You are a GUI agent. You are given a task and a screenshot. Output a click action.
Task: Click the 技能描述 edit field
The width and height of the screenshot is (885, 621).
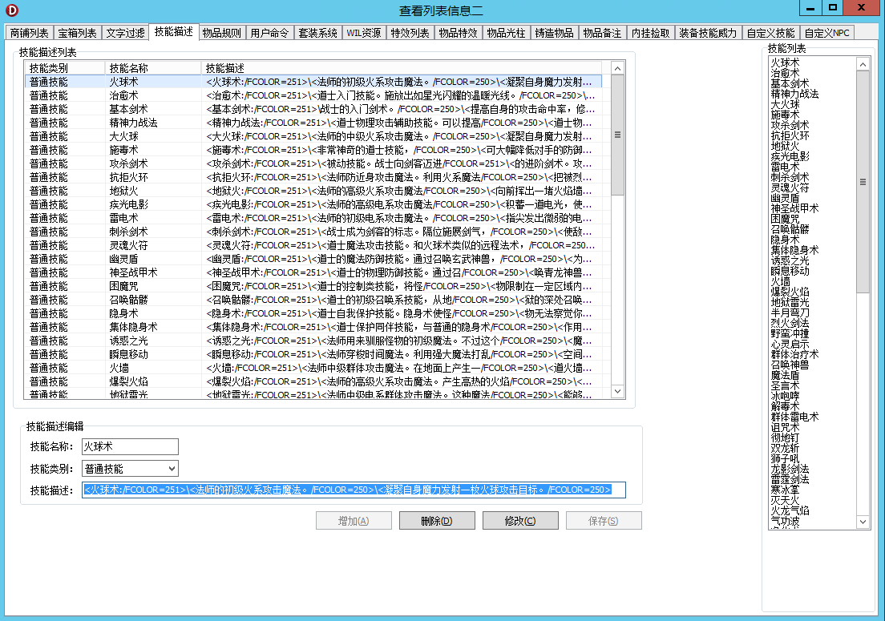tap(353, 490)
